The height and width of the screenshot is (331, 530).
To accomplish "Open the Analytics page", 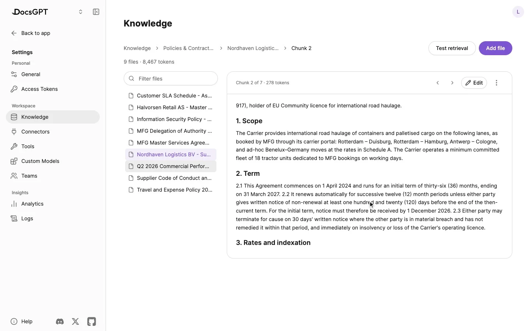I will [x=53, y=204].
